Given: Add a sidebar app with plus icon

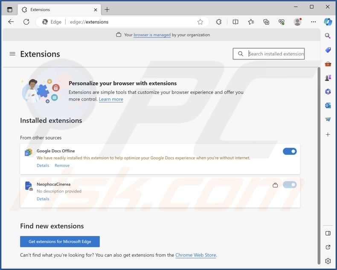Looking at the screenshot, I should pyautogui.click(x=328, y=134).
